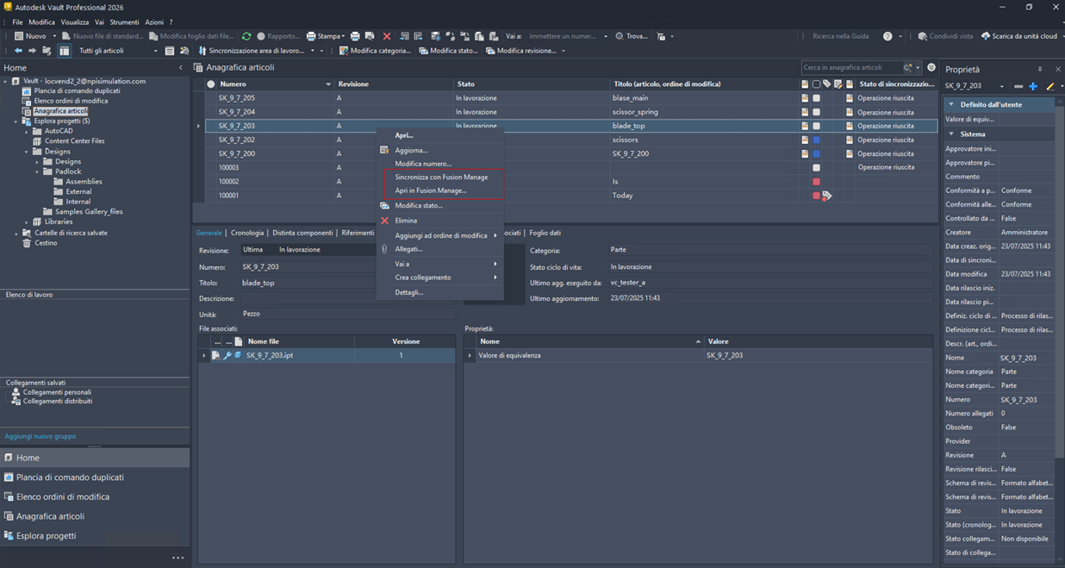Toggle the blue state box for SK_9_7_202
This screenshot has height=568, width=1065.
click(816, 140)
